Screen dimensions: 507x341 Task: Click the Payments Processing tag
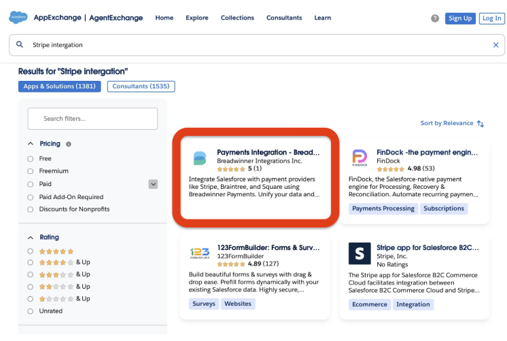[383, 209]
